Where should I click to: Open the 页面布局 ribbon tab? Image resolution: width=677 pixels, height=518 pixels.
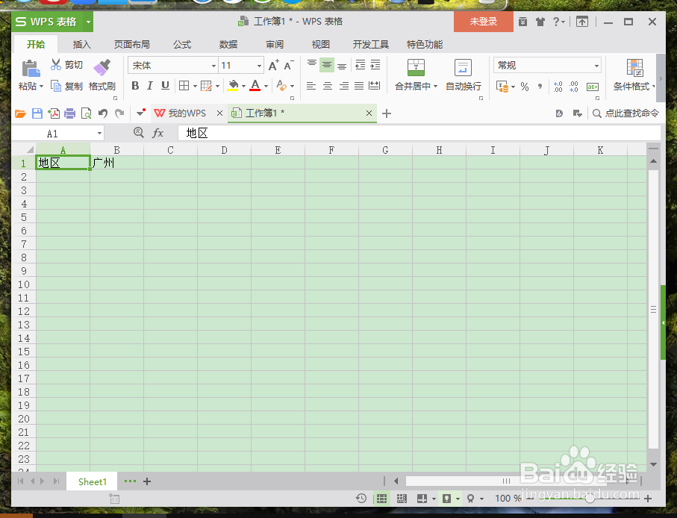[131, 45]
